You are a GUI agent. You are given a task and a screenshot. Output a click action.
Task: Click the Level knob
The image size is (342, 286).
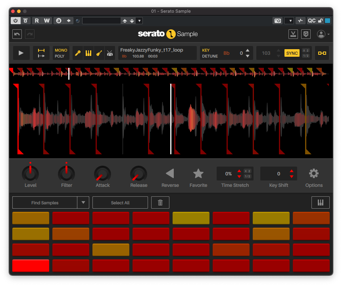point(30,173)
